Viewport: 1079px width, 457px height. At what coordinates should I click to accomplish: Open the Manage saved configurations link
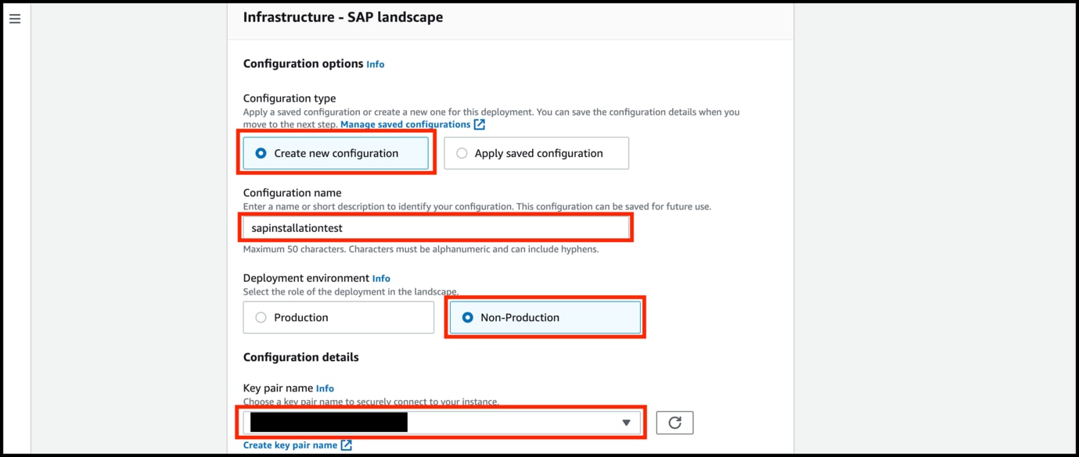[404, 123]
